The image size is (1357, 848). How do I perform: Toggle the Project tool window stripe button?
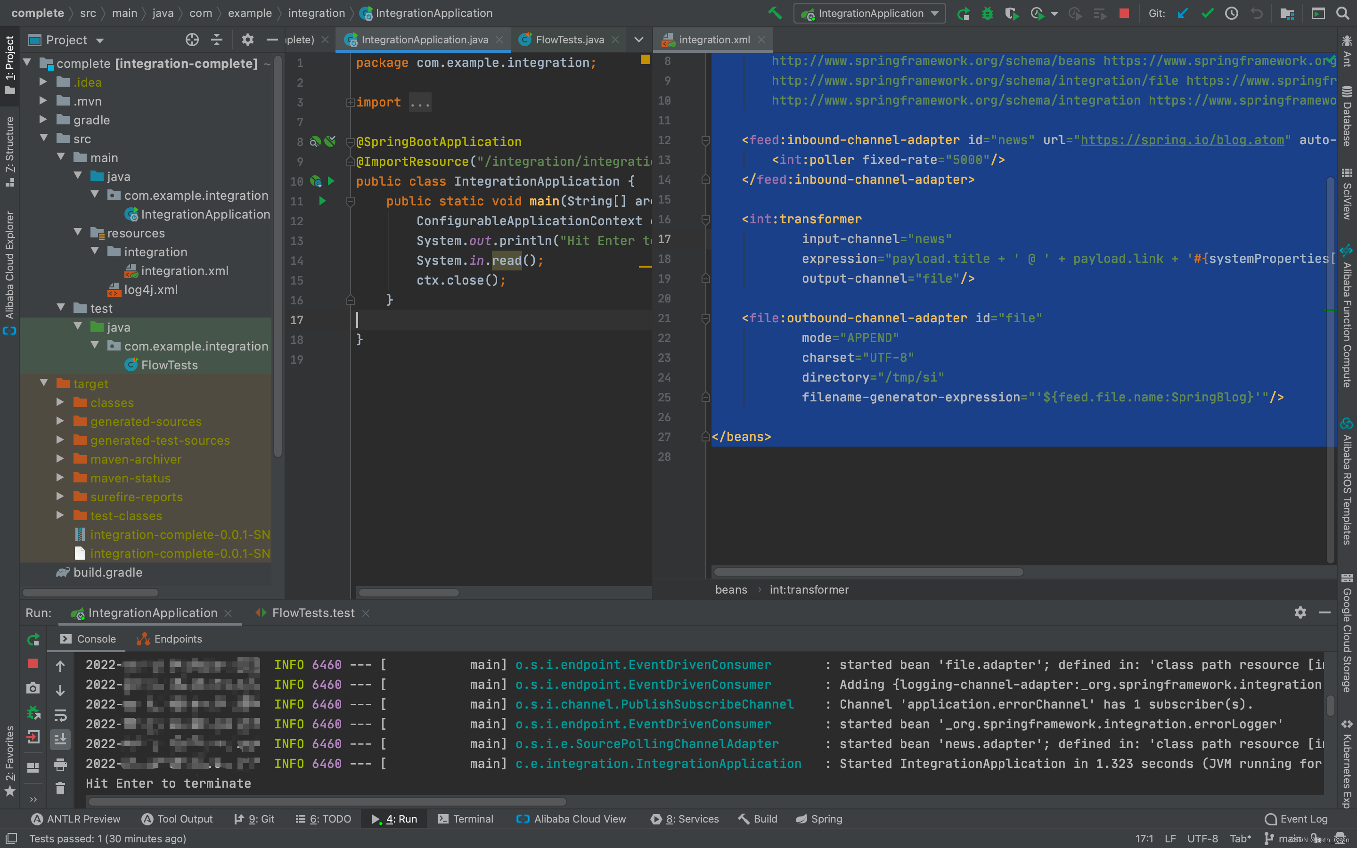9,65
